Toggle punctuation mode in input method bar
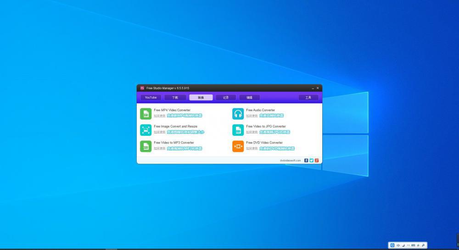Image resolution: width=459 pixels, height=250 pixels. (409, 245)
